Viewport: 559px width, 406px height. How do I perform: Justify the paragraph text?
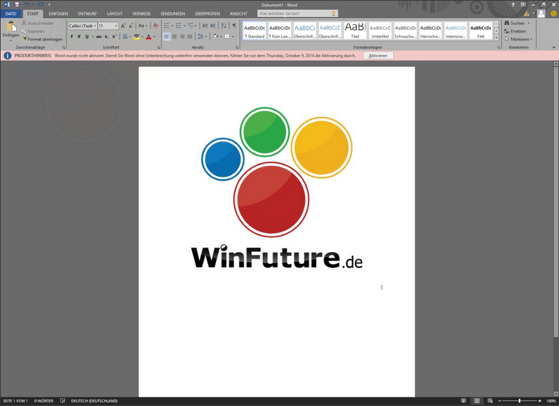tap(190, 36)
